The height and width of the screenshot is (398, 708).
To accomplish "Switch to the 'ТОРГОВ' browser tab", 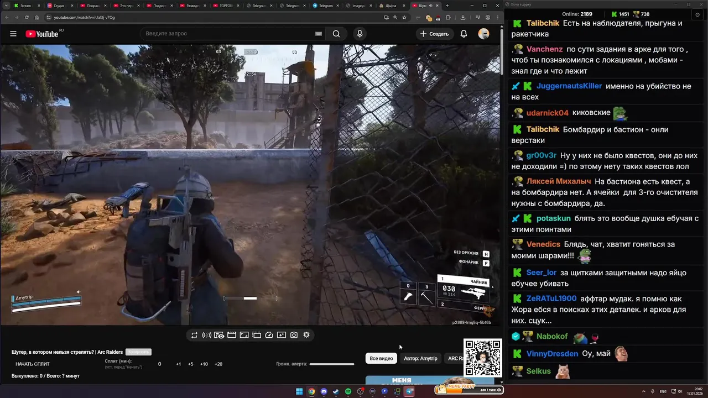I will click(225, 6).
